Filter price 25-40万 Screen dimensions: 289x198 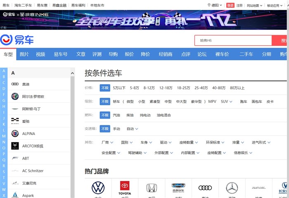tap(201, 88)
